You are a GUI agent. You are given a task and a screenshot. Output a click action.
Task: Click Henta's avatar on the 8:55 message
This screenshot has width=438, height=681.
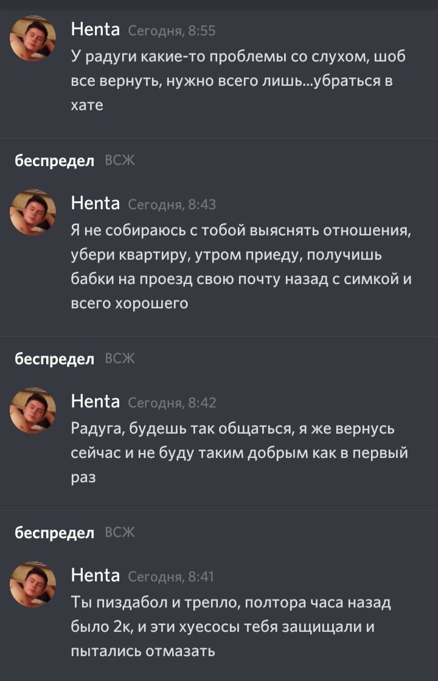point(33,38)
